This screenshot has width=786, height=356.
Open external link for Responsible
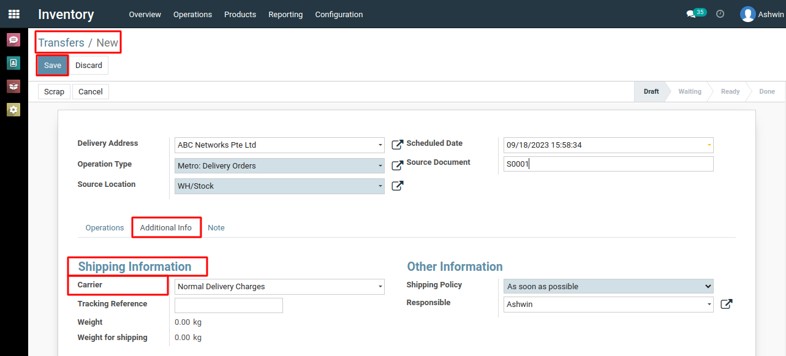(727, 304)
